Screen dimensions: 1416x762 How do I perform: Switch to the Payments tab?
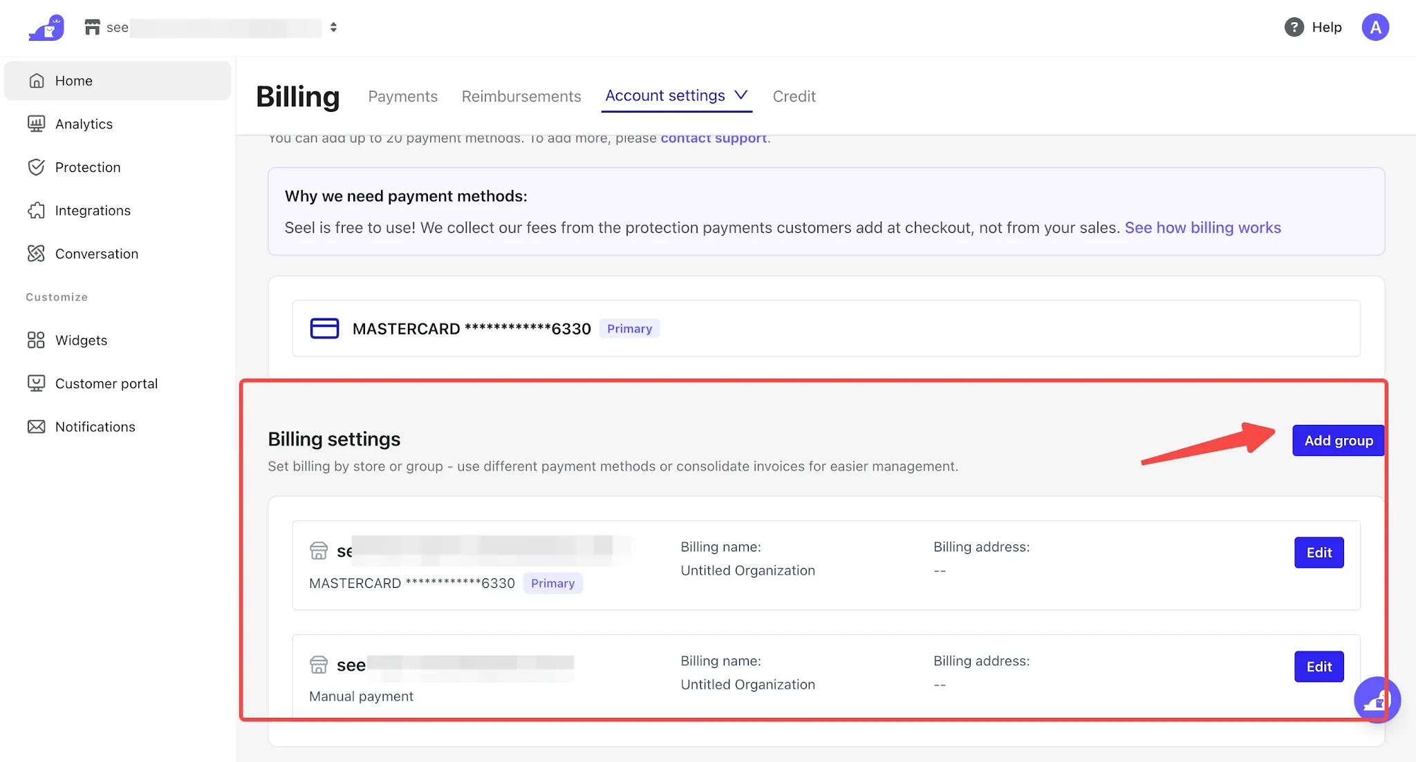(x=402, y=96)
